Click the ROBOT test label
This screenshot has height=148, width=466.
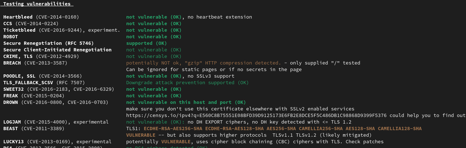(11, 37)
